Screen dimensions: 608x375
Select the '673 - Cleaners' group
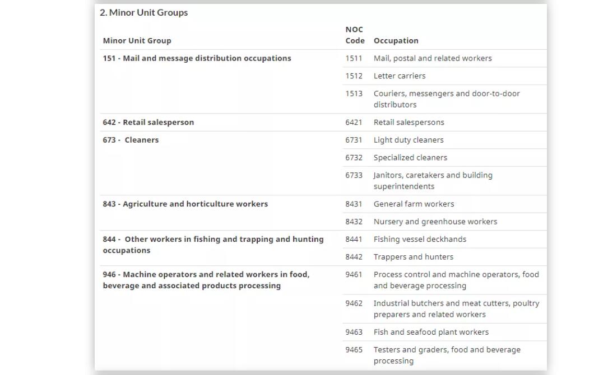(131, 140)
